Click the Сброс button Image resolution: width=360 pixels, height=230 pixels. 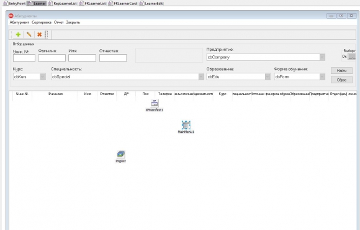[x=341, y=80]
